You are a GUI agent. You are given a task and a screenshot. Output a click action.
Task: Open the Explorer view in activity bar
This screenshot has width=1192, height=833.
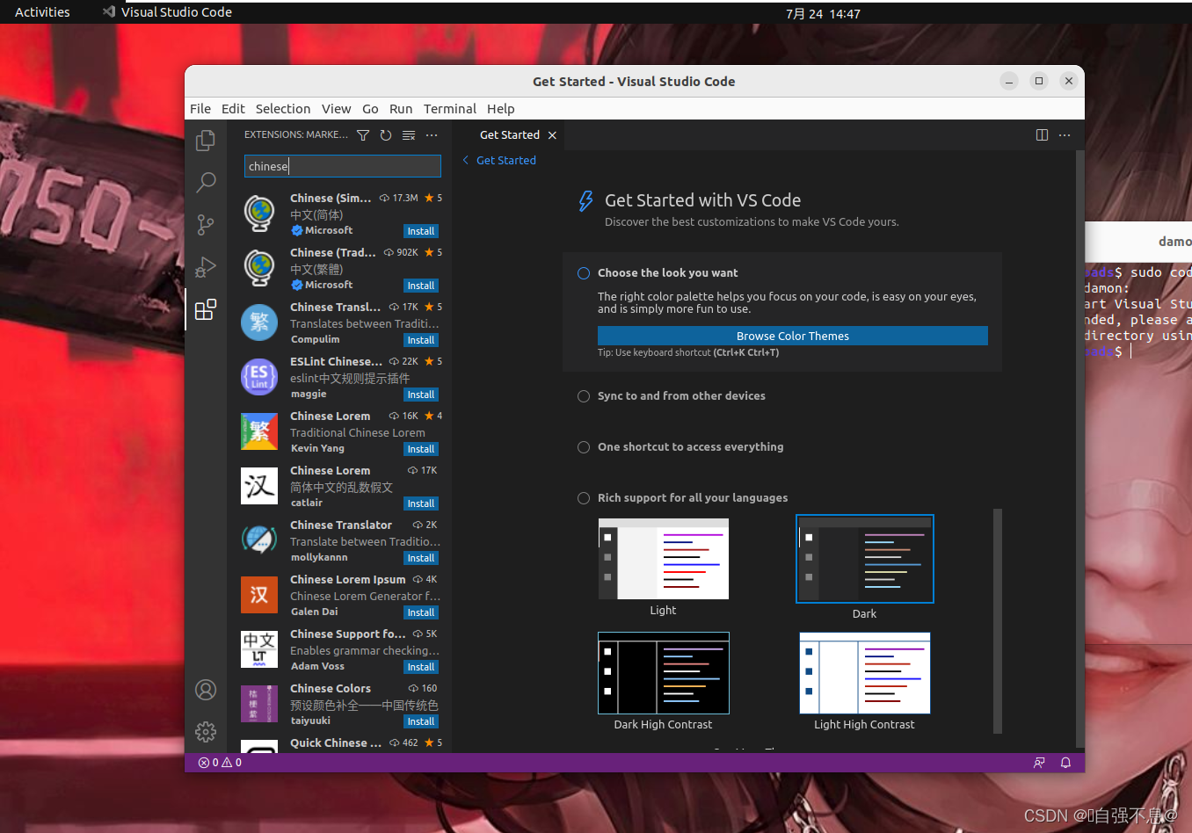(x=206, y=141)
